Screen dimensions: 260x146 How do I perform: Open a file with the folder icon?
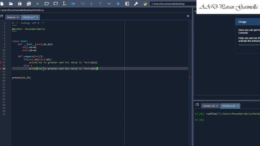click(11, 4)
